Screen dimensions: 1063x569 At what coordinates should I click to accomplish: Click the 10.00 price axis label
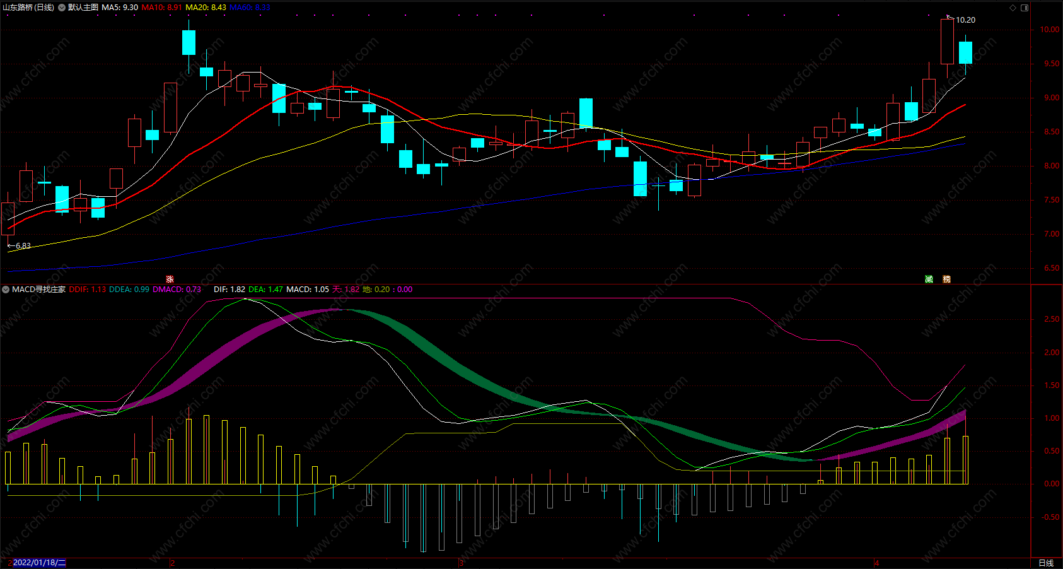point(1049,30)
